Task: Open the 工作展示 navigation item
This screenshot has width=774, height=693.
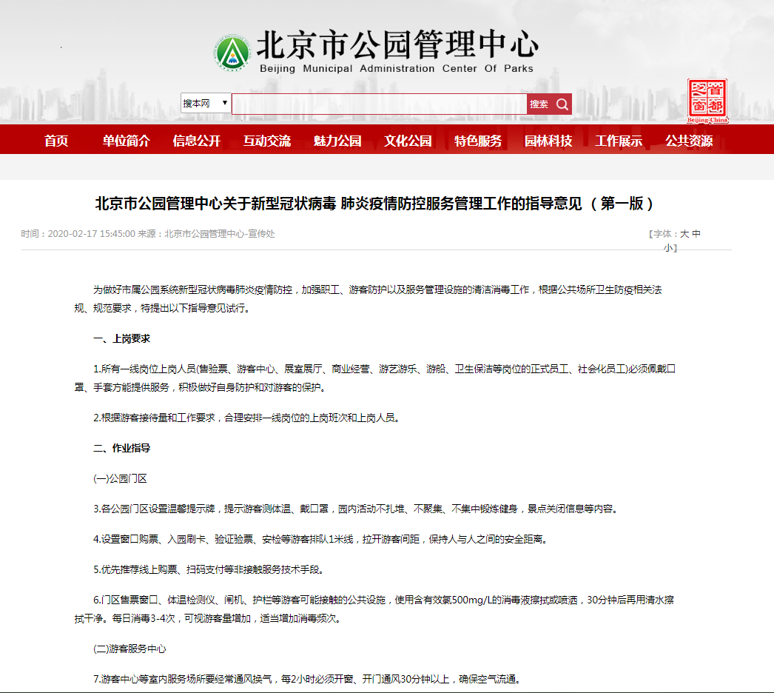Action: coord(619,141)
